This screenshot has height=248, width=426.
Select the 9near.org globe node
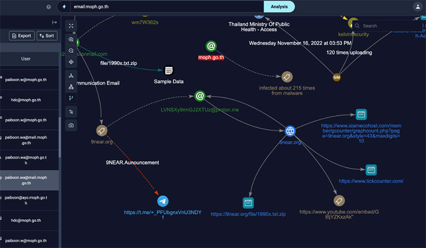pyautogui.click(x=290, y=131)
